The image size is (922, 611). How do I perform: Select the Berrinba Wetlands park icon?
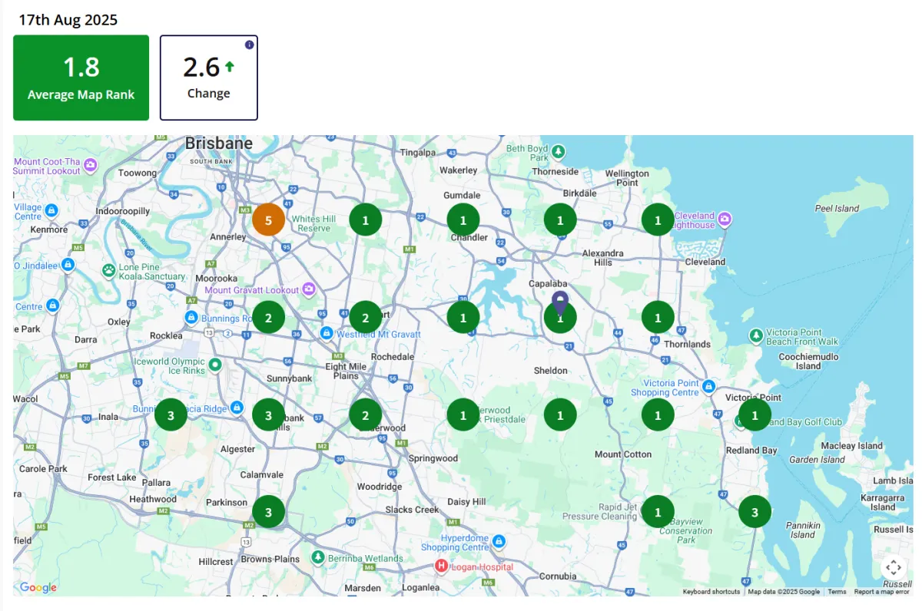[x=318, y=557]
